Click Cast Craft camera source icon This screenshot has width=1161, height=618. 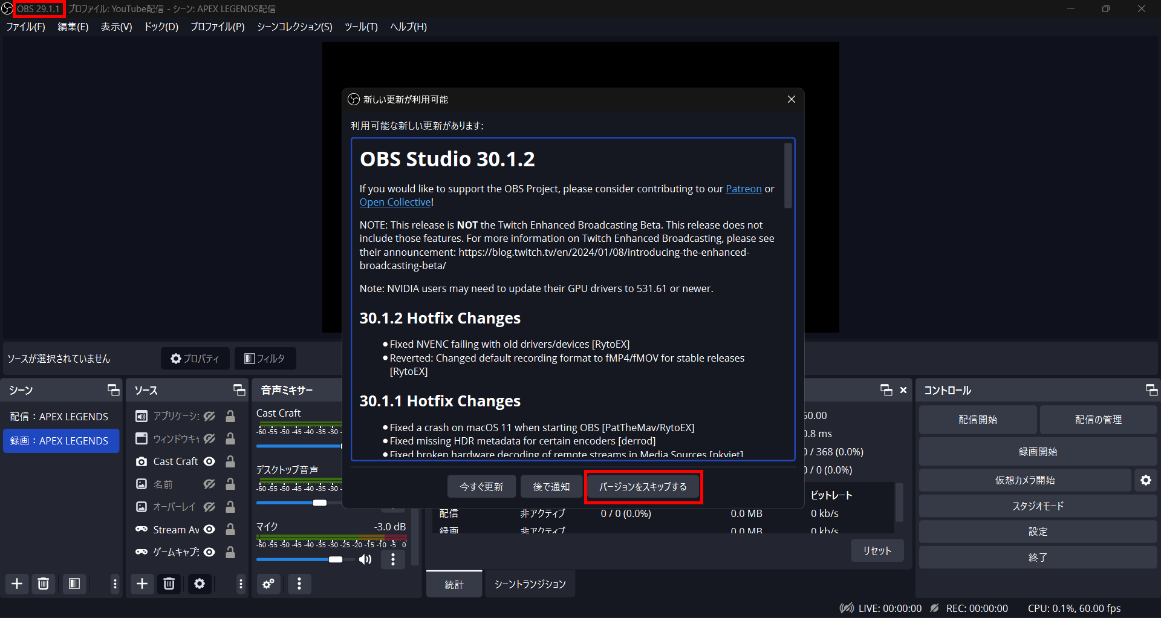click(141, 461)
